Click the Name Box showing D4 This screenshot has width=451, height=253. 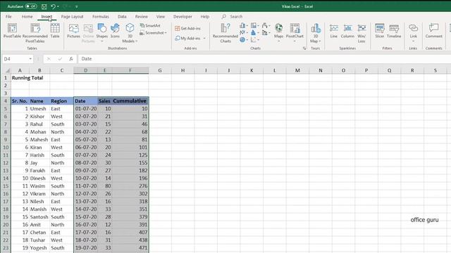[x=16, y=59]
